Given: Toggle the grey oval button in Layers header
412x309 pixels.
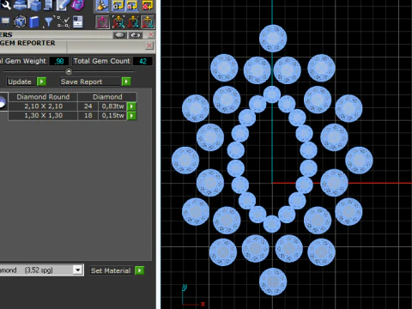Looking at the screenshot, I should click(x=119, y=35).
